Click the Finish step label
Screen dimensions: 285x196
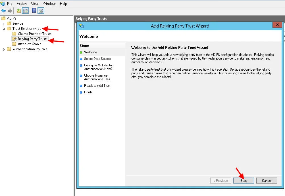point(88,92)
